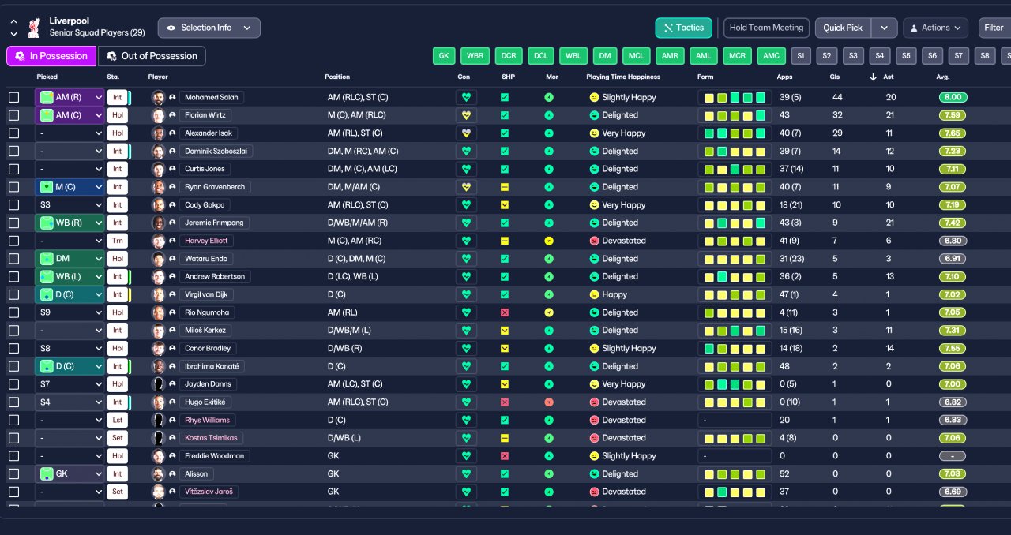Open Alisson's GK position dropdown

(70, 474)
